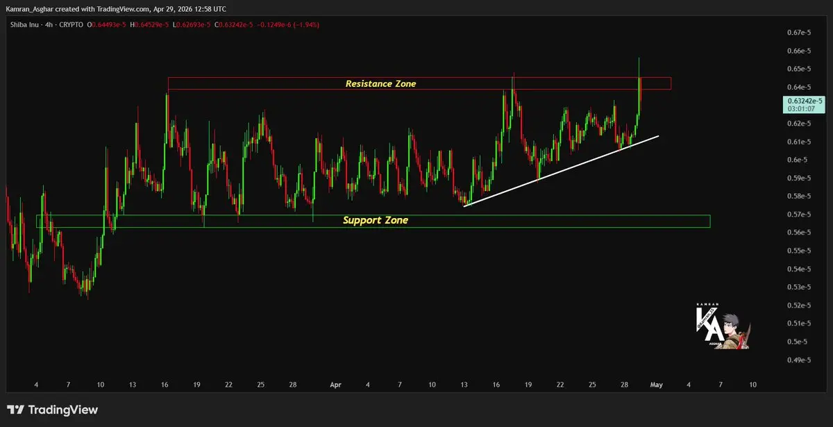833x427 pixels.
Task: Click the 0.62e-5 price axis label
Action: click(x=800, y=124)
